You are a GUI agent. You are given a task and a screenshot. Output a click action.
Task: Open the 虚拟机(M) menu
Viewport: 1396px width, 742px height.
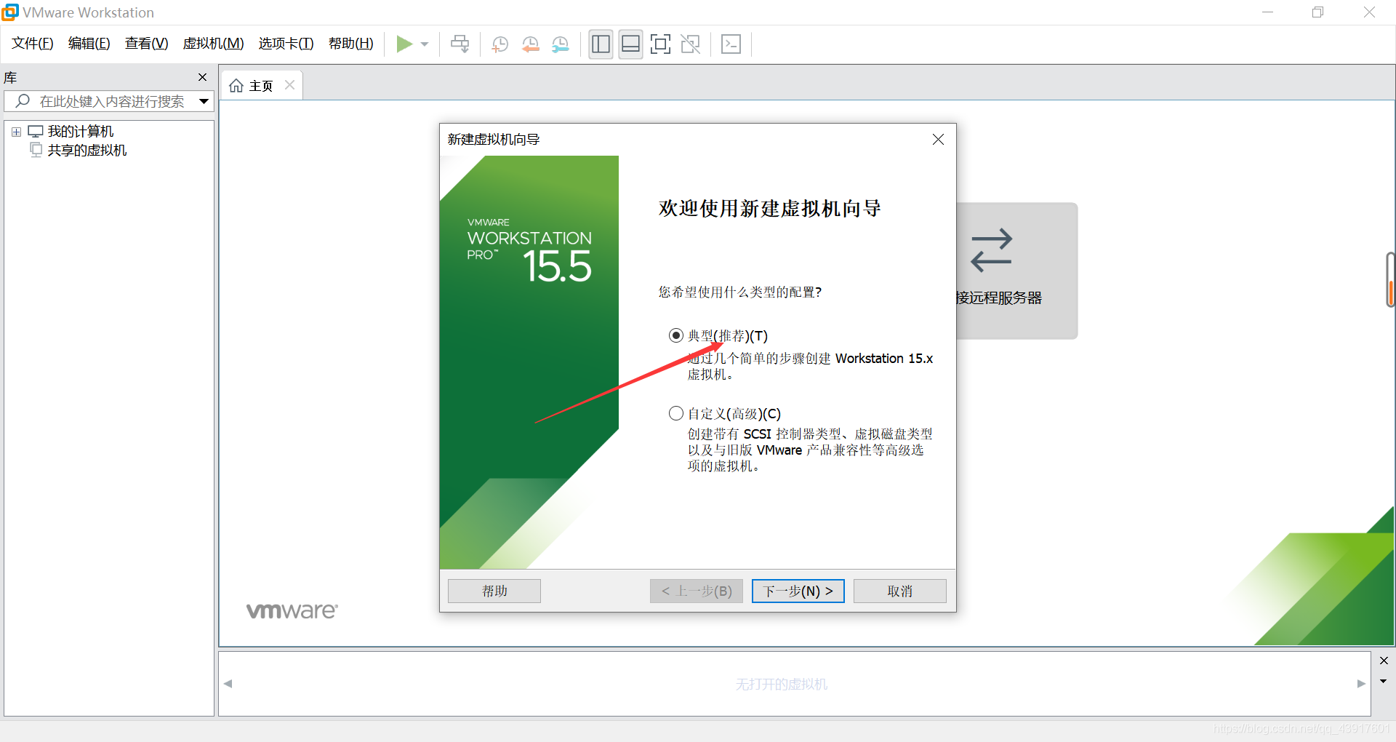point(213,44)
